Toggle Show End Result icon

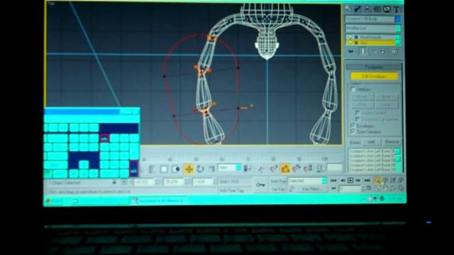pos(362,52)
